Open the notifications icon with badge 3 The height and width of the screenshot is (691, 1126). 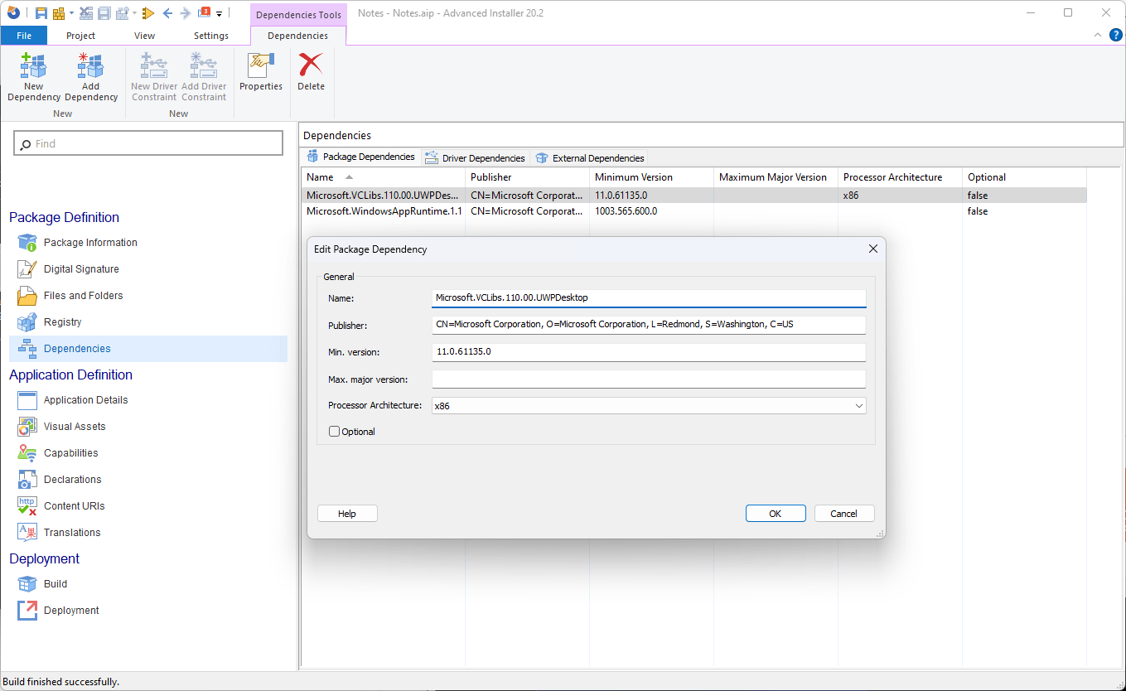[204, 12]
